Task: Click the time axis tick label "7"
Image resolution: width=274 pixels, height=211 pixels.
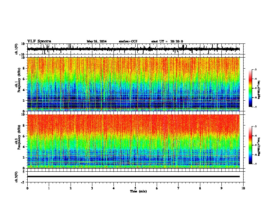Action: pos(179,188)
